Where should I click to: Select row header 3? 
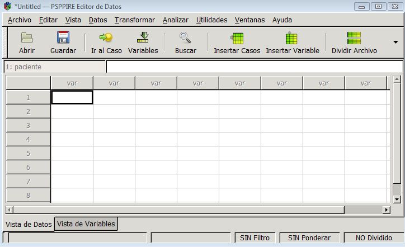tap(28, 125)
